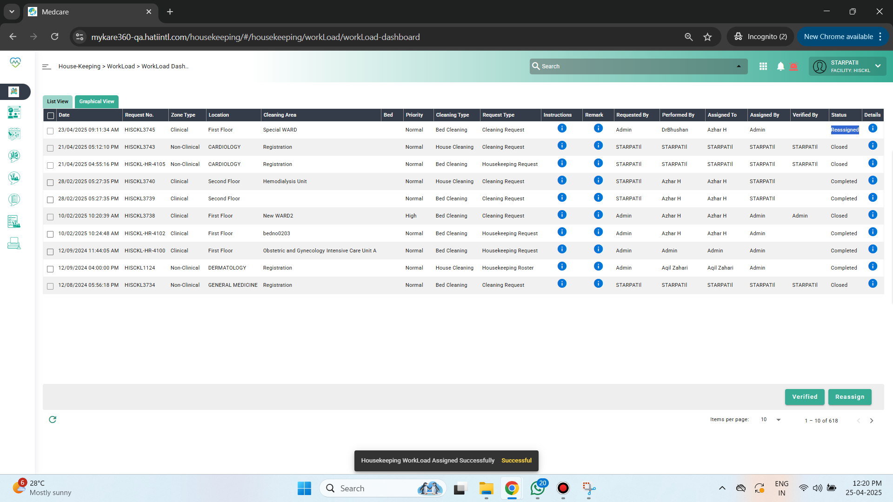
Task: Open Remark info icon for HISCKL3743 row
Action: (x=598, y=145)
